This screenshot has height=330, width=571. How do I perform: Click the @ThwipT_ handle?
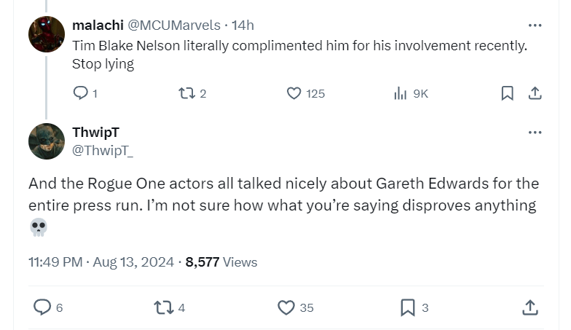tap(103, 149)
